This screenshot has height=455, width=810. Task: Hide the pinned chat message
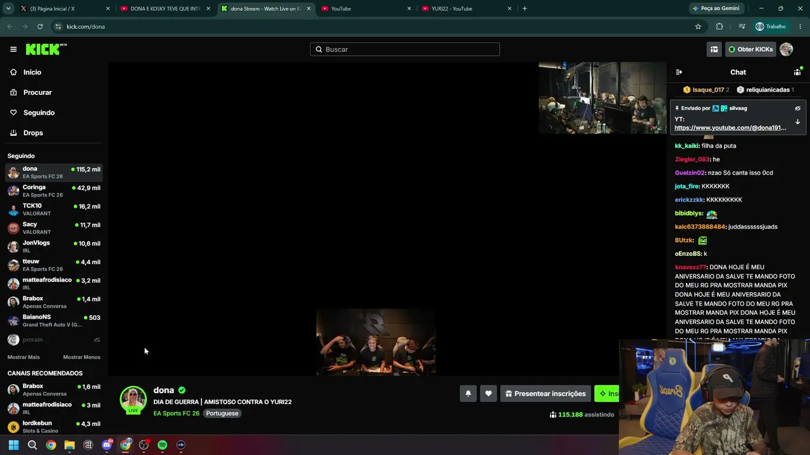797,108
